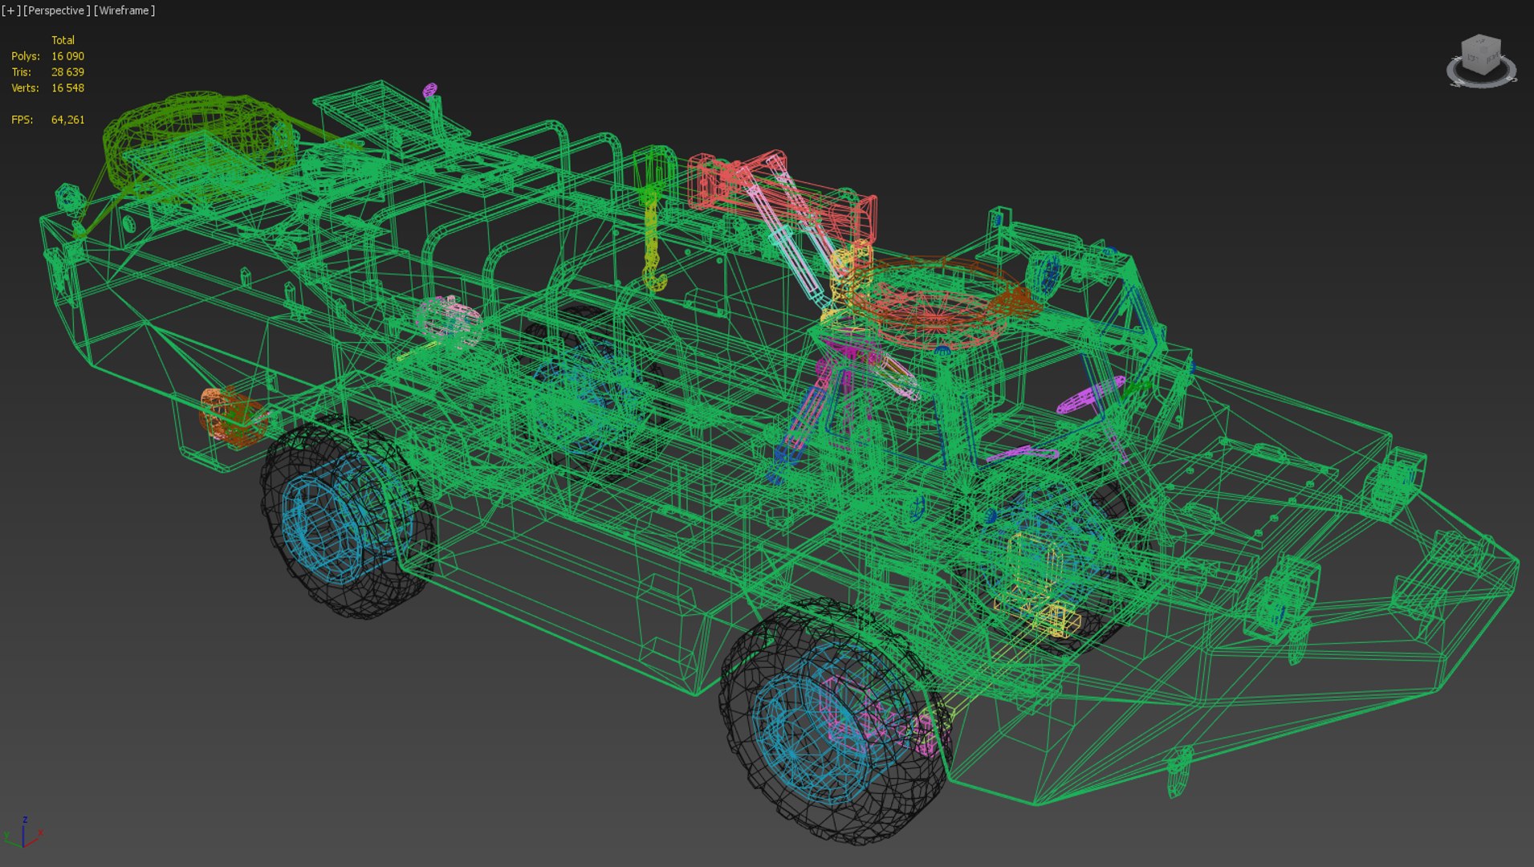The image size is (1534, 867).
Task: Open the [Wireframe] shading mode menu
Action: (x=124, y=10)
